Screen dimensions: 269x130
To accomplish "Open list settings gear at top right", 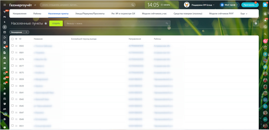I will [x=256, y=23].
